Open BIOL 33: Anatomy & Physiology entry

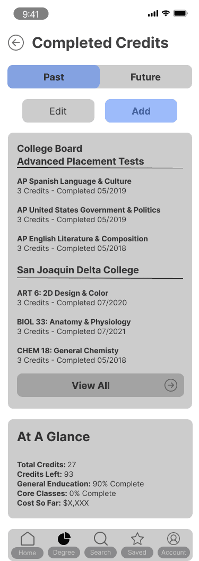[74, 327]
